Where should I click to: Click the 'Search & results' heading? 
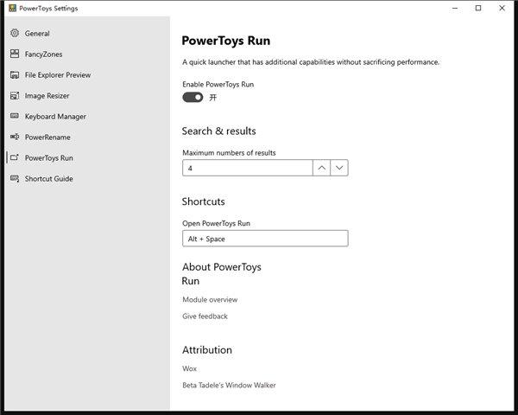pos(218,131)
